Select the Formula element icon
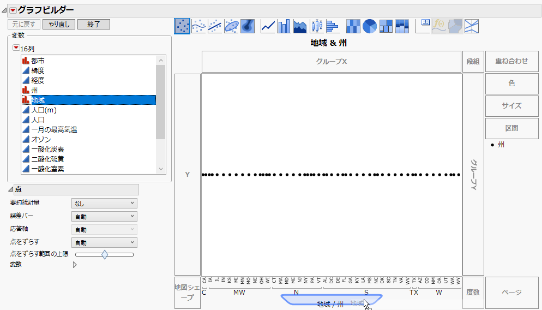 coord(439,26)
